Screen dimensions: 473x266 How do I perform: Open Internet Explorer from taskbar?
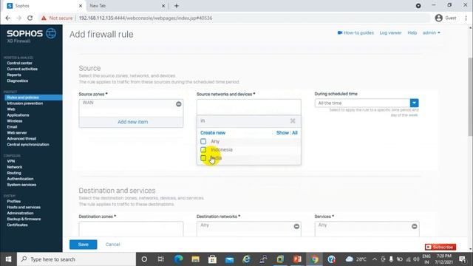(x=246, y=259)
